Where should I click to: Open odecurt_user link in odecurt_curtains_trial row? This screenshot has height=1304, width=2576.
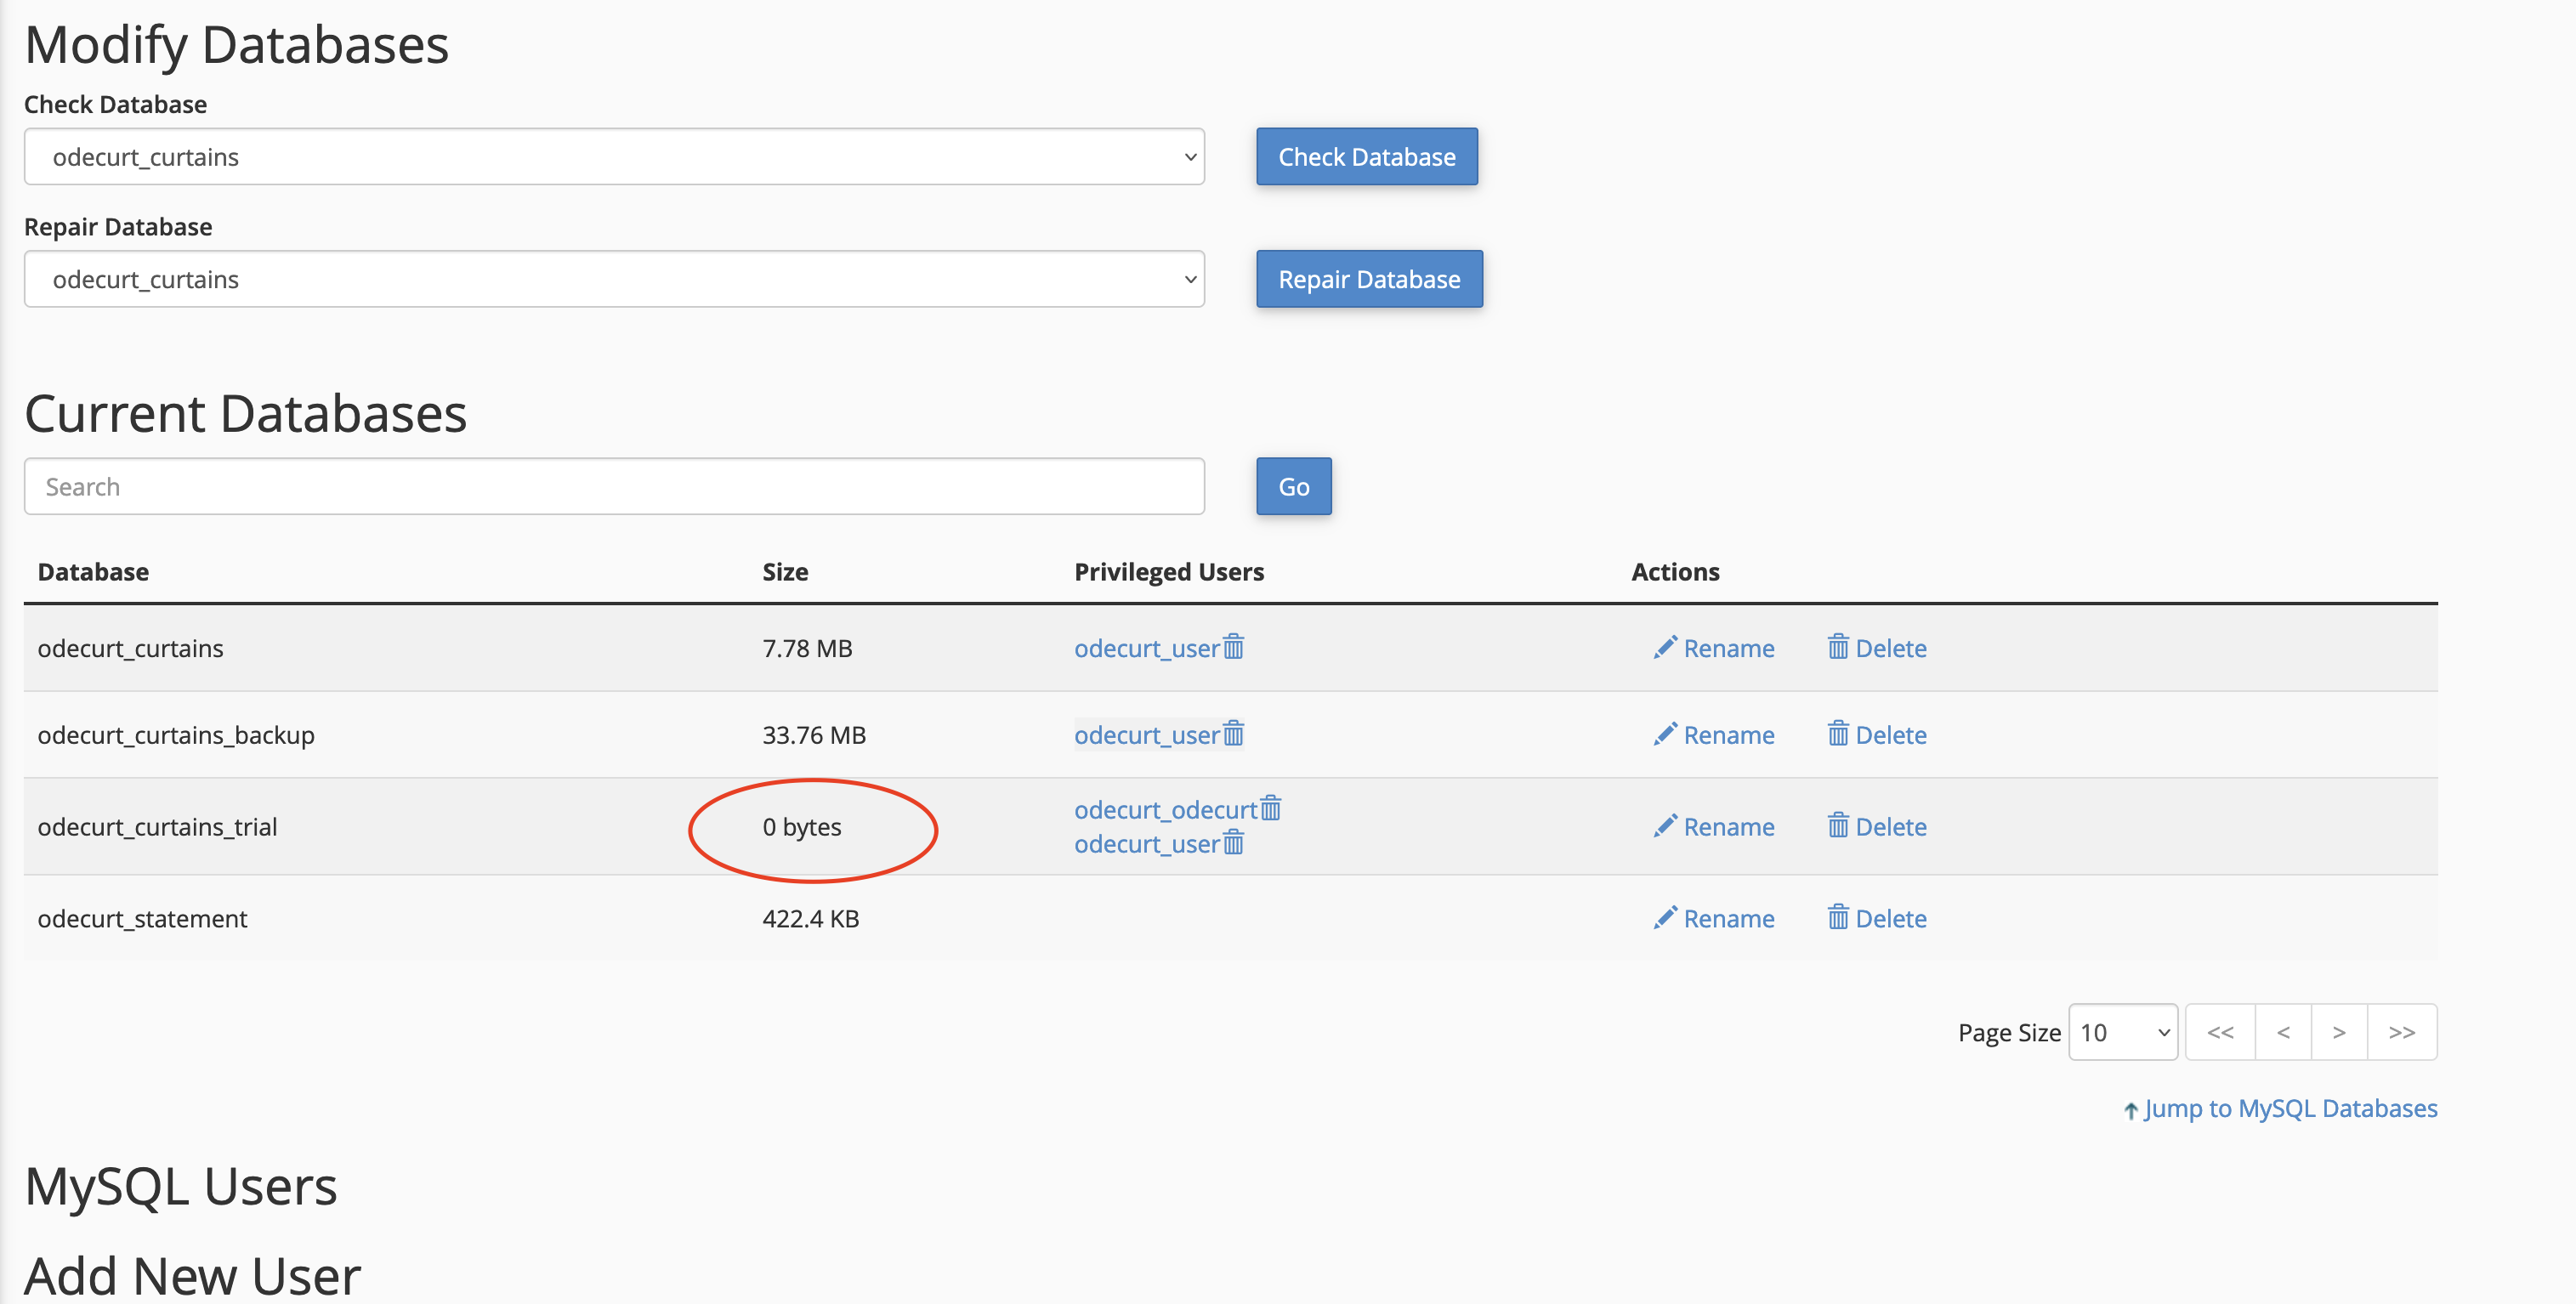coord(1147,844)
